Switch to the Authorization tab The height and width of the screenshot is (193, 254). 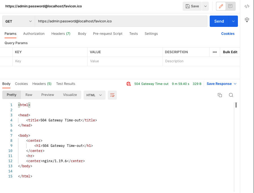point(34,34)
